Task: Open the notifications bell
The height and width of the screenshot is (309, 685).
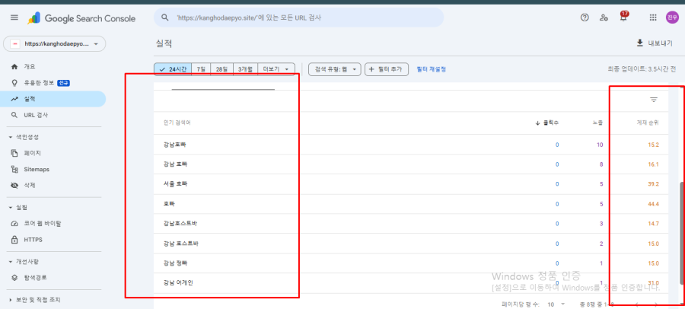Action: pos(624,18)
